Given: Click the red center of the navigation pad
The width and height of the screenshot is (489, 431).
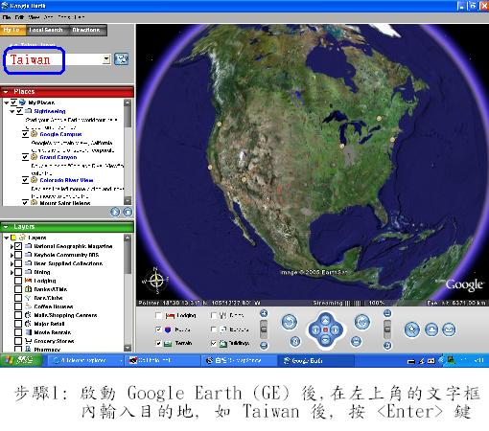Looking at the screenshot, I should click(x=325, y=330).
